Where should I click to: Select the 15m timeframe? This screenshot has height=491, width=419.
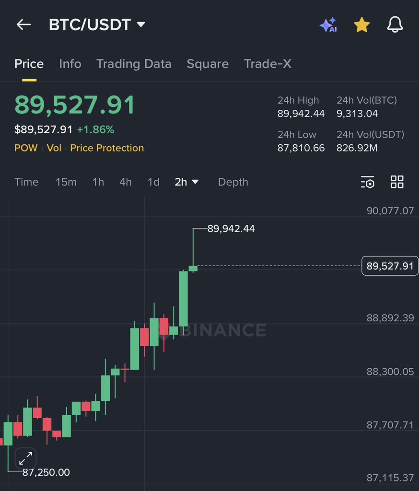click(x=66, y=182)
